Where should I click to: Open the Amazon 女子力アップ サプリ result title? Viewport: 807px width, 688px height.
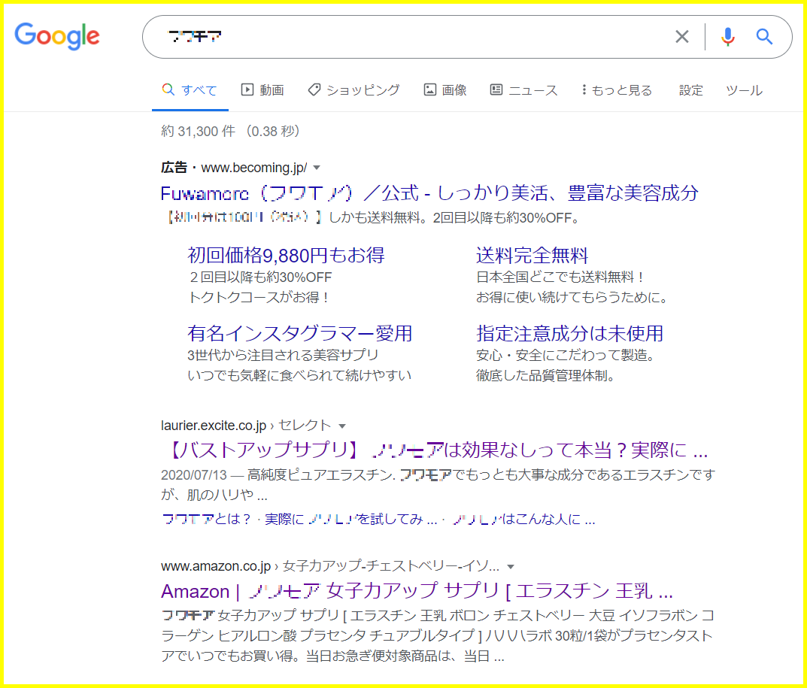coord(416,589)
